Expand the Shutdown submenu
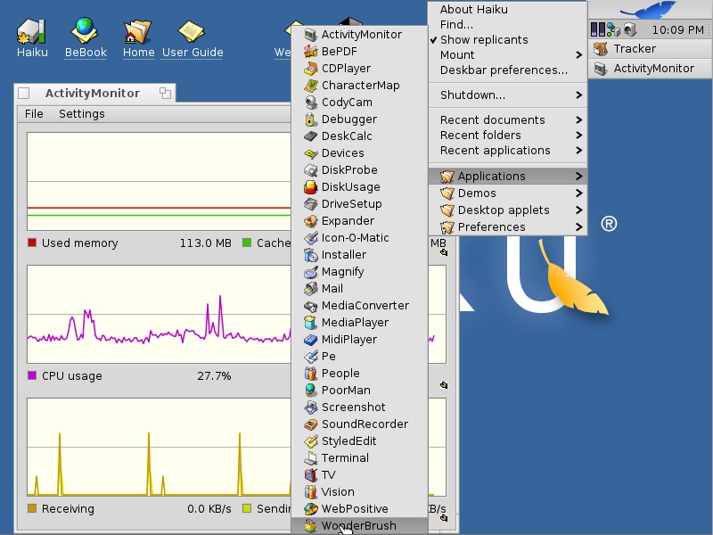The width and height of the screenshot is (713, 535). click(507, 95)
